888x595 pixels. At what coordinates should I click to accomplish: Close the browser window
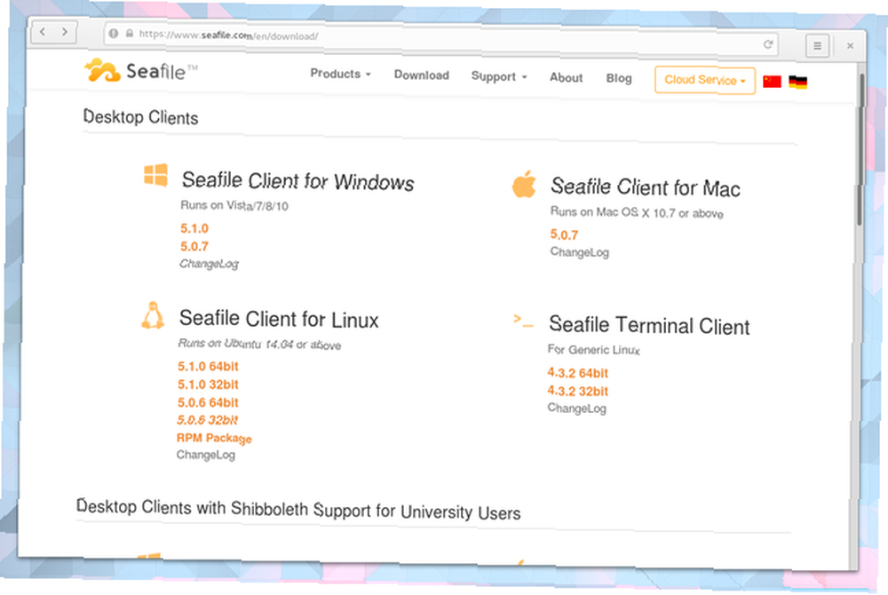[x=850, y=46]
